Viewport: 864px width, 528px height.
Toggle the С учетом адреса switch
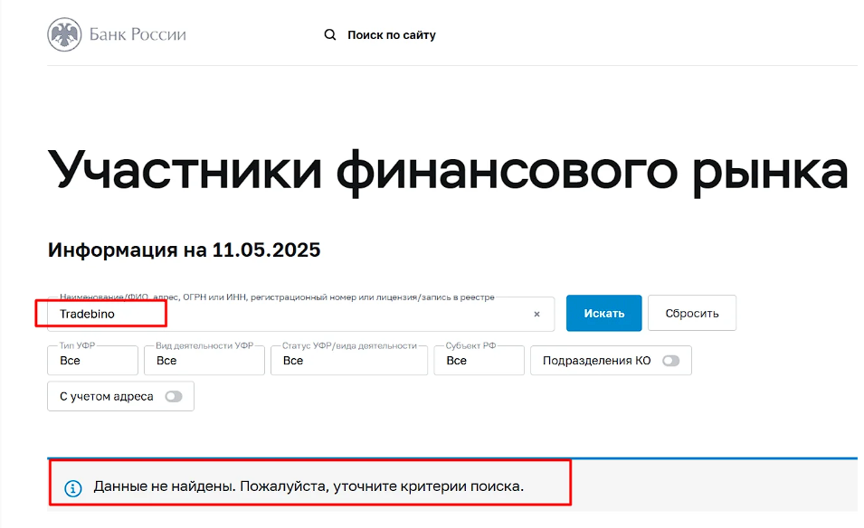click(x=174, y=396)
